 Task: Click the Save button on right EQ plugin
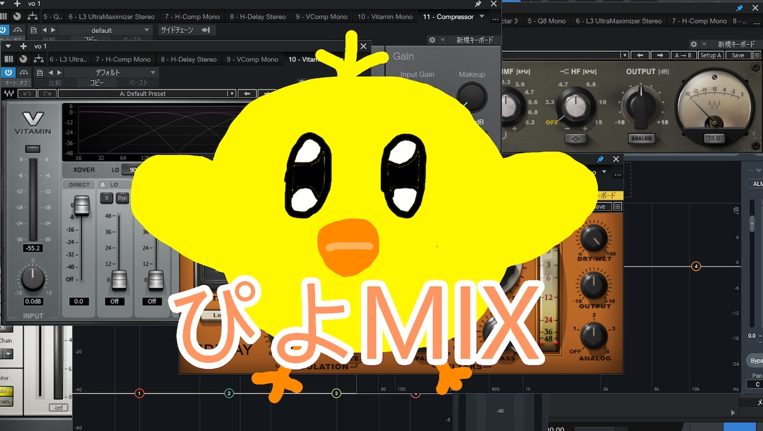pos(738,56)
